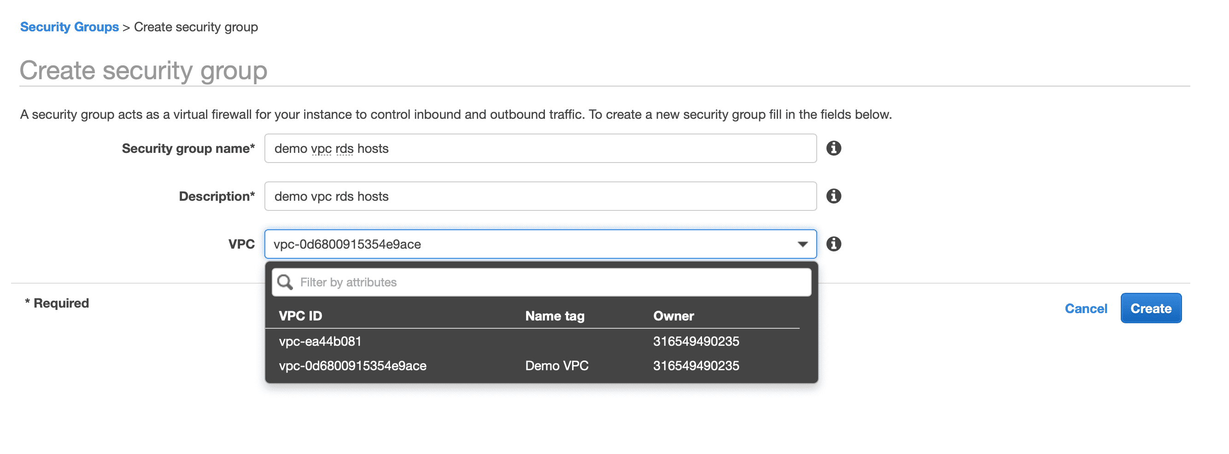This screenshot has height=454, width=1229.
Task: Click the search magnifier in VPC filter
Action: coord(285,282)
